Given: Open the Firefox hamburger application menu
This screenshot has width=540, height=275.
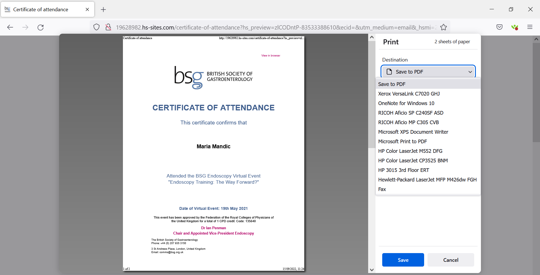Looking at the screenshot, I should (x=530, y=27).
